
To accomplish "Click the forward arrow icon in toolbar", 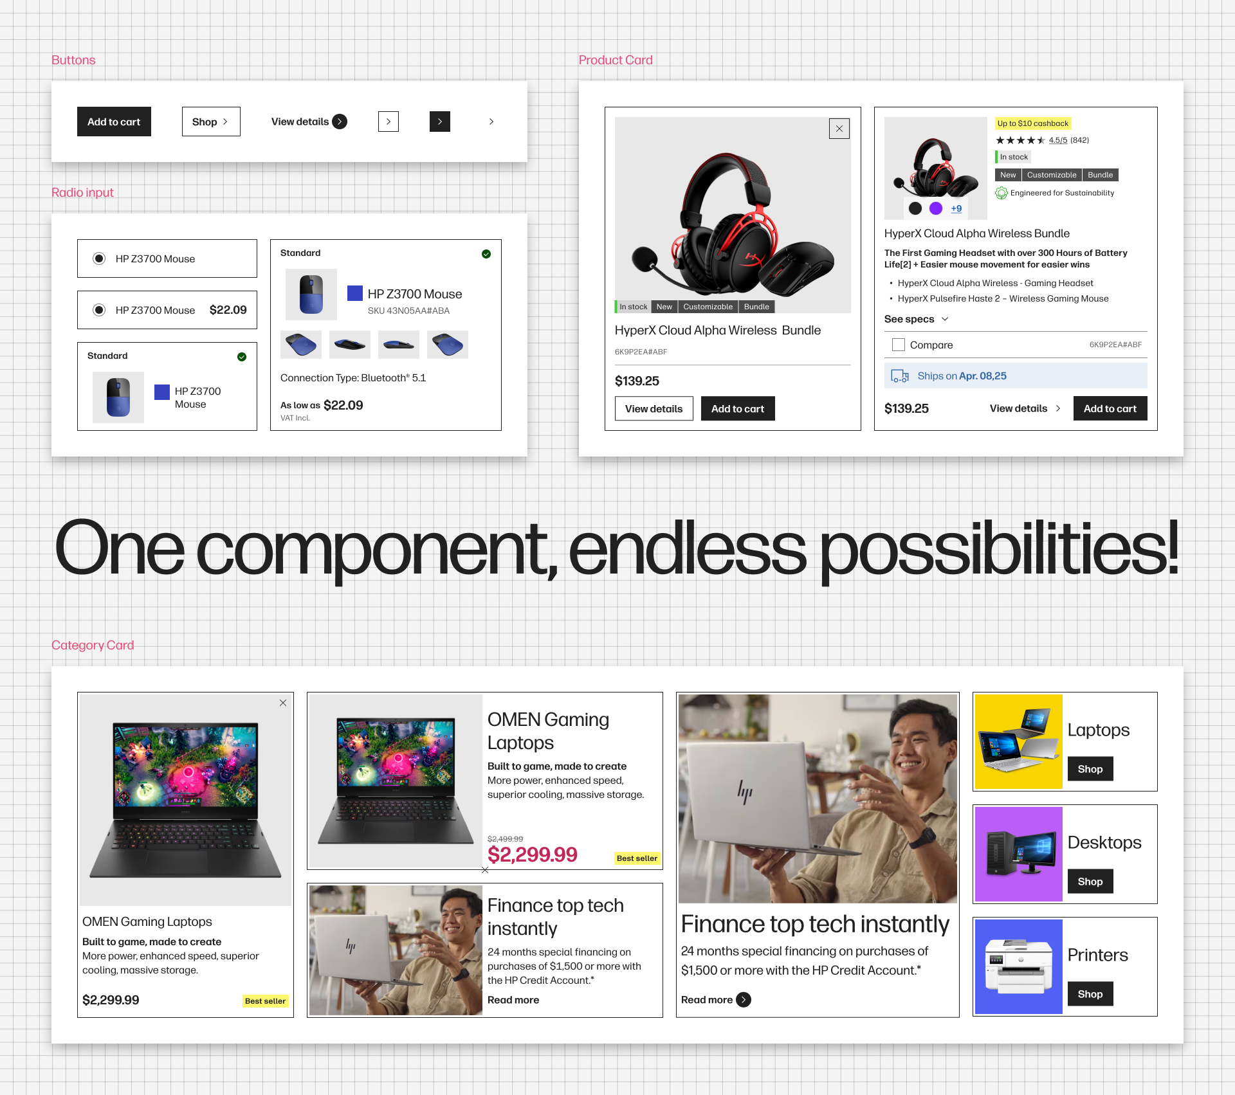I will click(488, 122).
